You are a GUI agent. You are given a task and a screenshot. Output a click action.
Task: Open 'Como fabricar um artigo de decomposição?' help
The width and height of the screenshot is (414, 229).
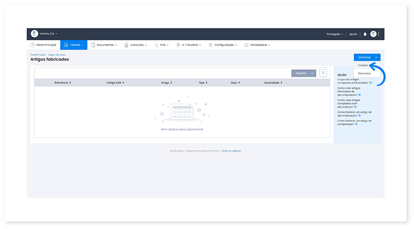354,113
